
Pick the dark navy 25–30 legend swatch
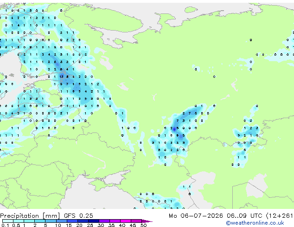coord(94,221)
